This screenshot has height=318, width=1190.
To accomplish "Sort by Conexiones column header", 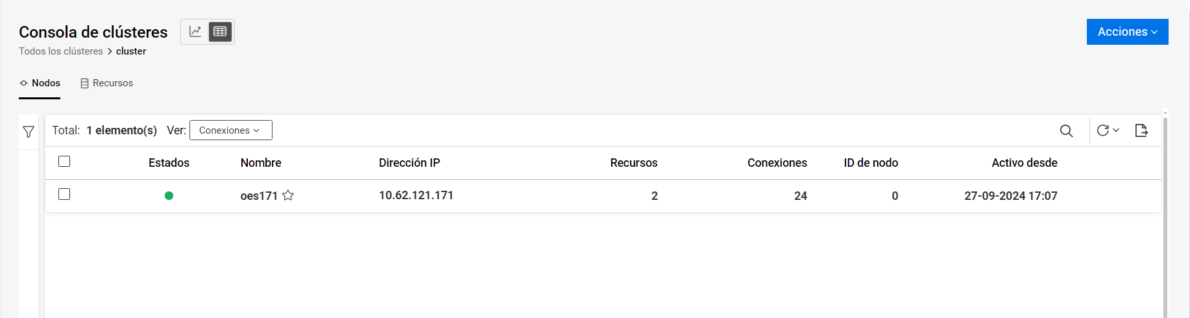I will pyautogui.click(x=777, y=163).
